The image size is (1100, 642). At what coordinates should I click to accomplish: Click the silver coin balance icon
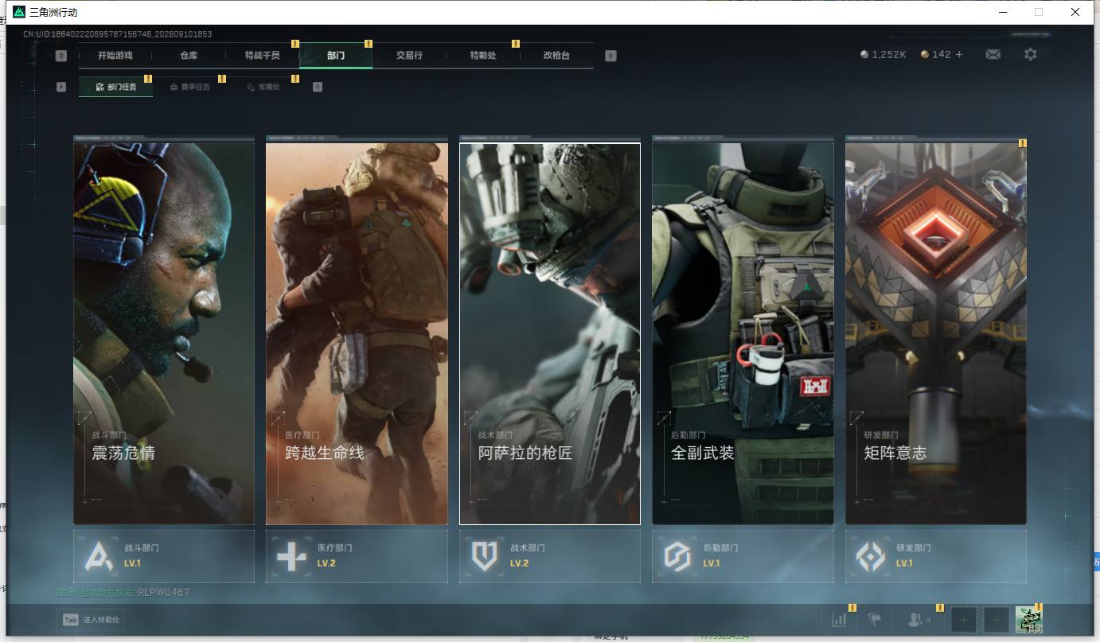pyautogui.click(x=864, y=55)
